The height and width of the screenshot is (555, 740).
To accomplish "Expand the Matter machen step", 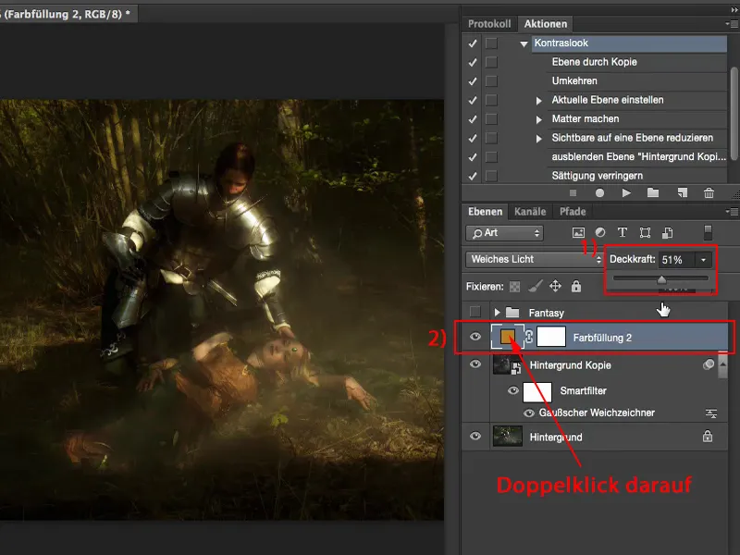I will 538,119.
